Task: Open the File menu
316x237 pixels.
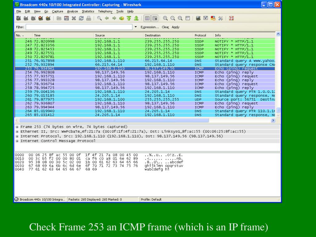Action: click(x=19, y=11)
